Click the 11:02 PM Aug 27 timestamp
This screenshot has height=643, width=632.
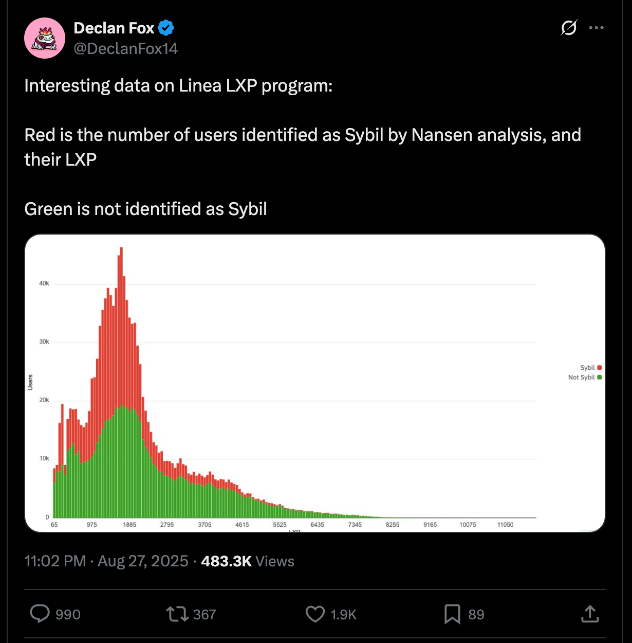[106, 561]
